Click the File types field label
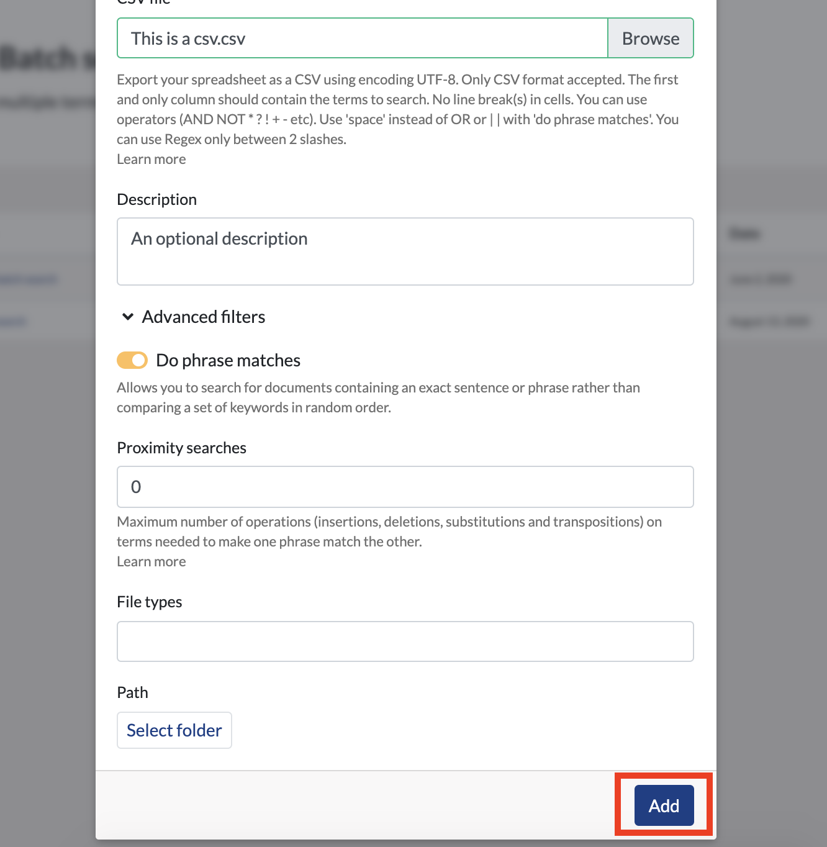The height and width of the screenshot is (847, 827). 150,602
